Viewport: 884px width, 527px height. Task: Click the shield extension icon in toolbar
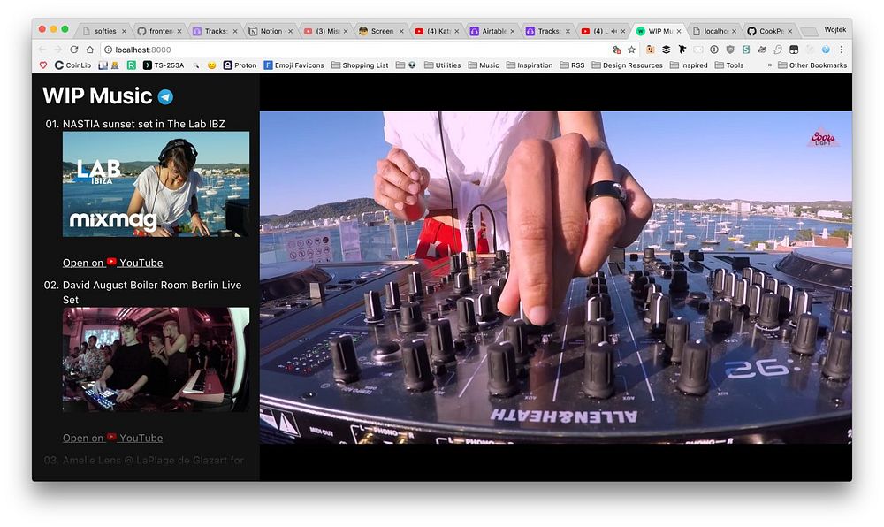click(730, 50)
